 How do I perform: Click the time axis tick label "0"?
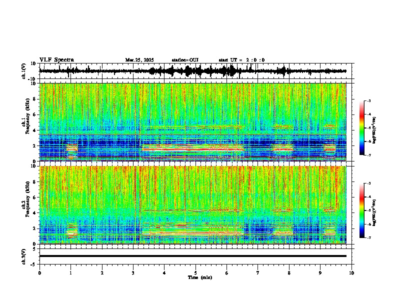pyautogui.click(x=39, y=273)
